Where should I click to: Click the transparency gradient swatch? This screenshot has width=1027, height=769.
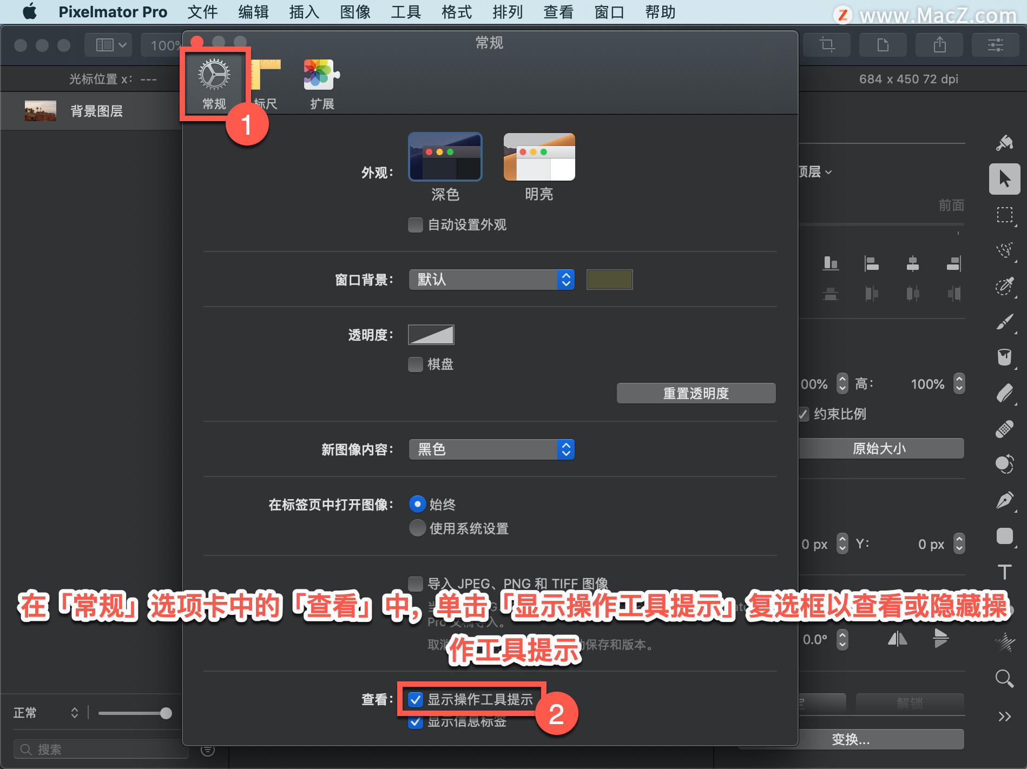coord(431,335)
